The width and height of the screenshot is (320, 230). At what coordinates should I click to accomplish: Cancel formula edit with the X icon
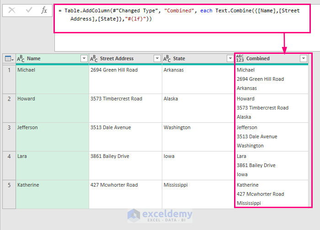[x=11, y=10]
